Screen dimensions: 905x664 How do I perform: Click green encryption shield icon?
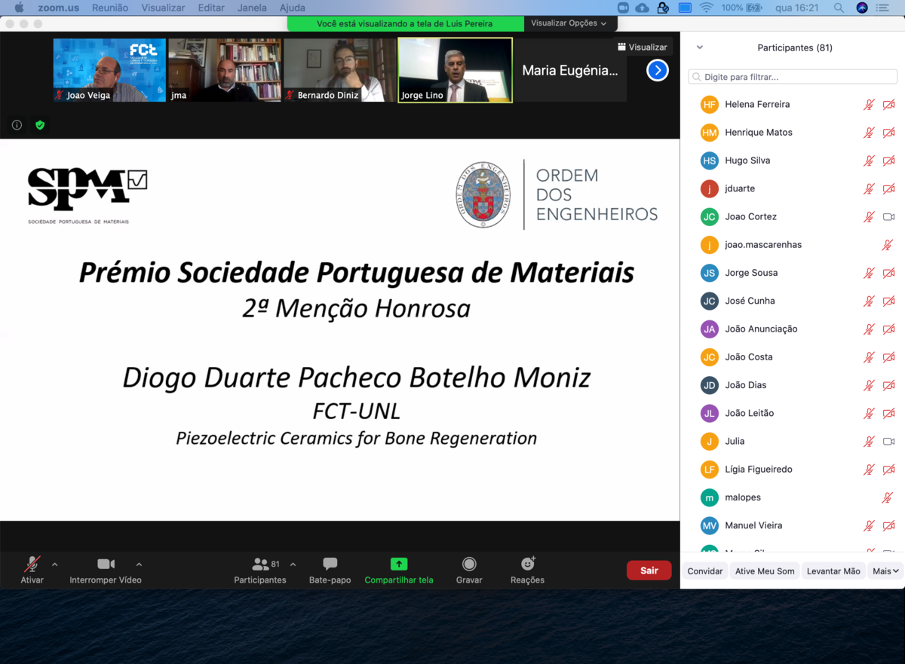[x=40, y=125]
